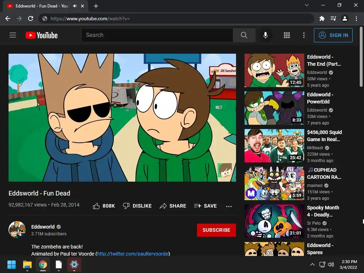Focus the YouTube search field
This screenshot has width=364, height=273.
tap(157, 35)
